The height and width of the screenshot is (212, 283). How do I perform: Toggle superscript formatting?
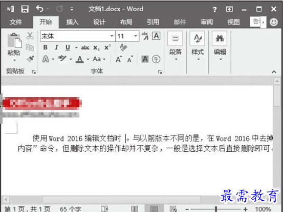[107, 48]
